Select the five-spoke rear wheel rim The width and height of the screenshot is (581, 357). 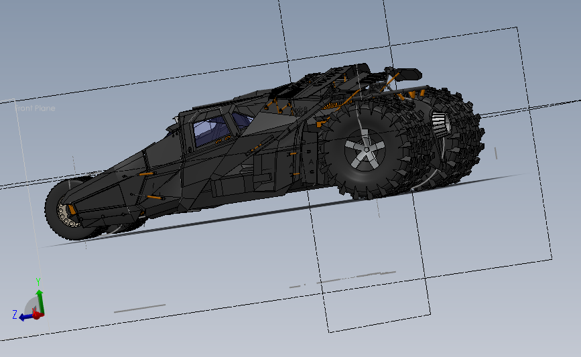365,150
